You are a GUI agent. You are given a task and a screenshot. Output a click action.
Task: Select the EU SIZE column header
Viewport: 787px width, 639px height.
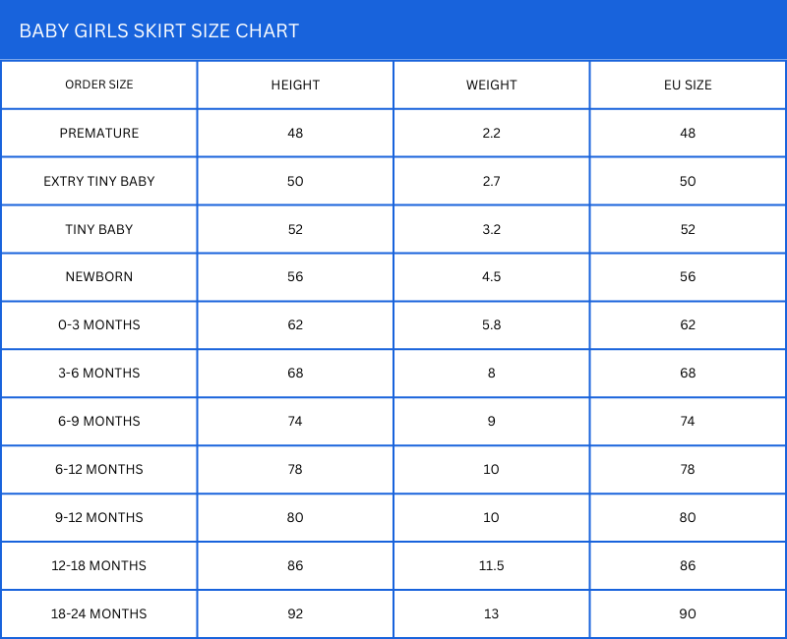coord(688,85)
